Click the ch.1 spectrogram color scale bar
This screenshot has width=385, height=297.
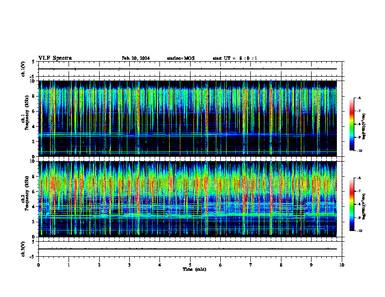tap(351, 124)
